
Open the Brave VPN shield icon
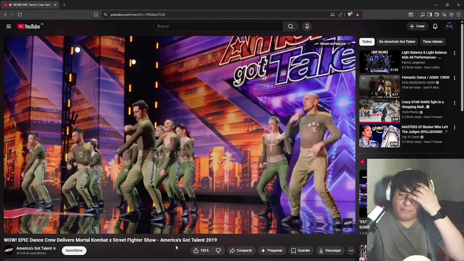451,14
